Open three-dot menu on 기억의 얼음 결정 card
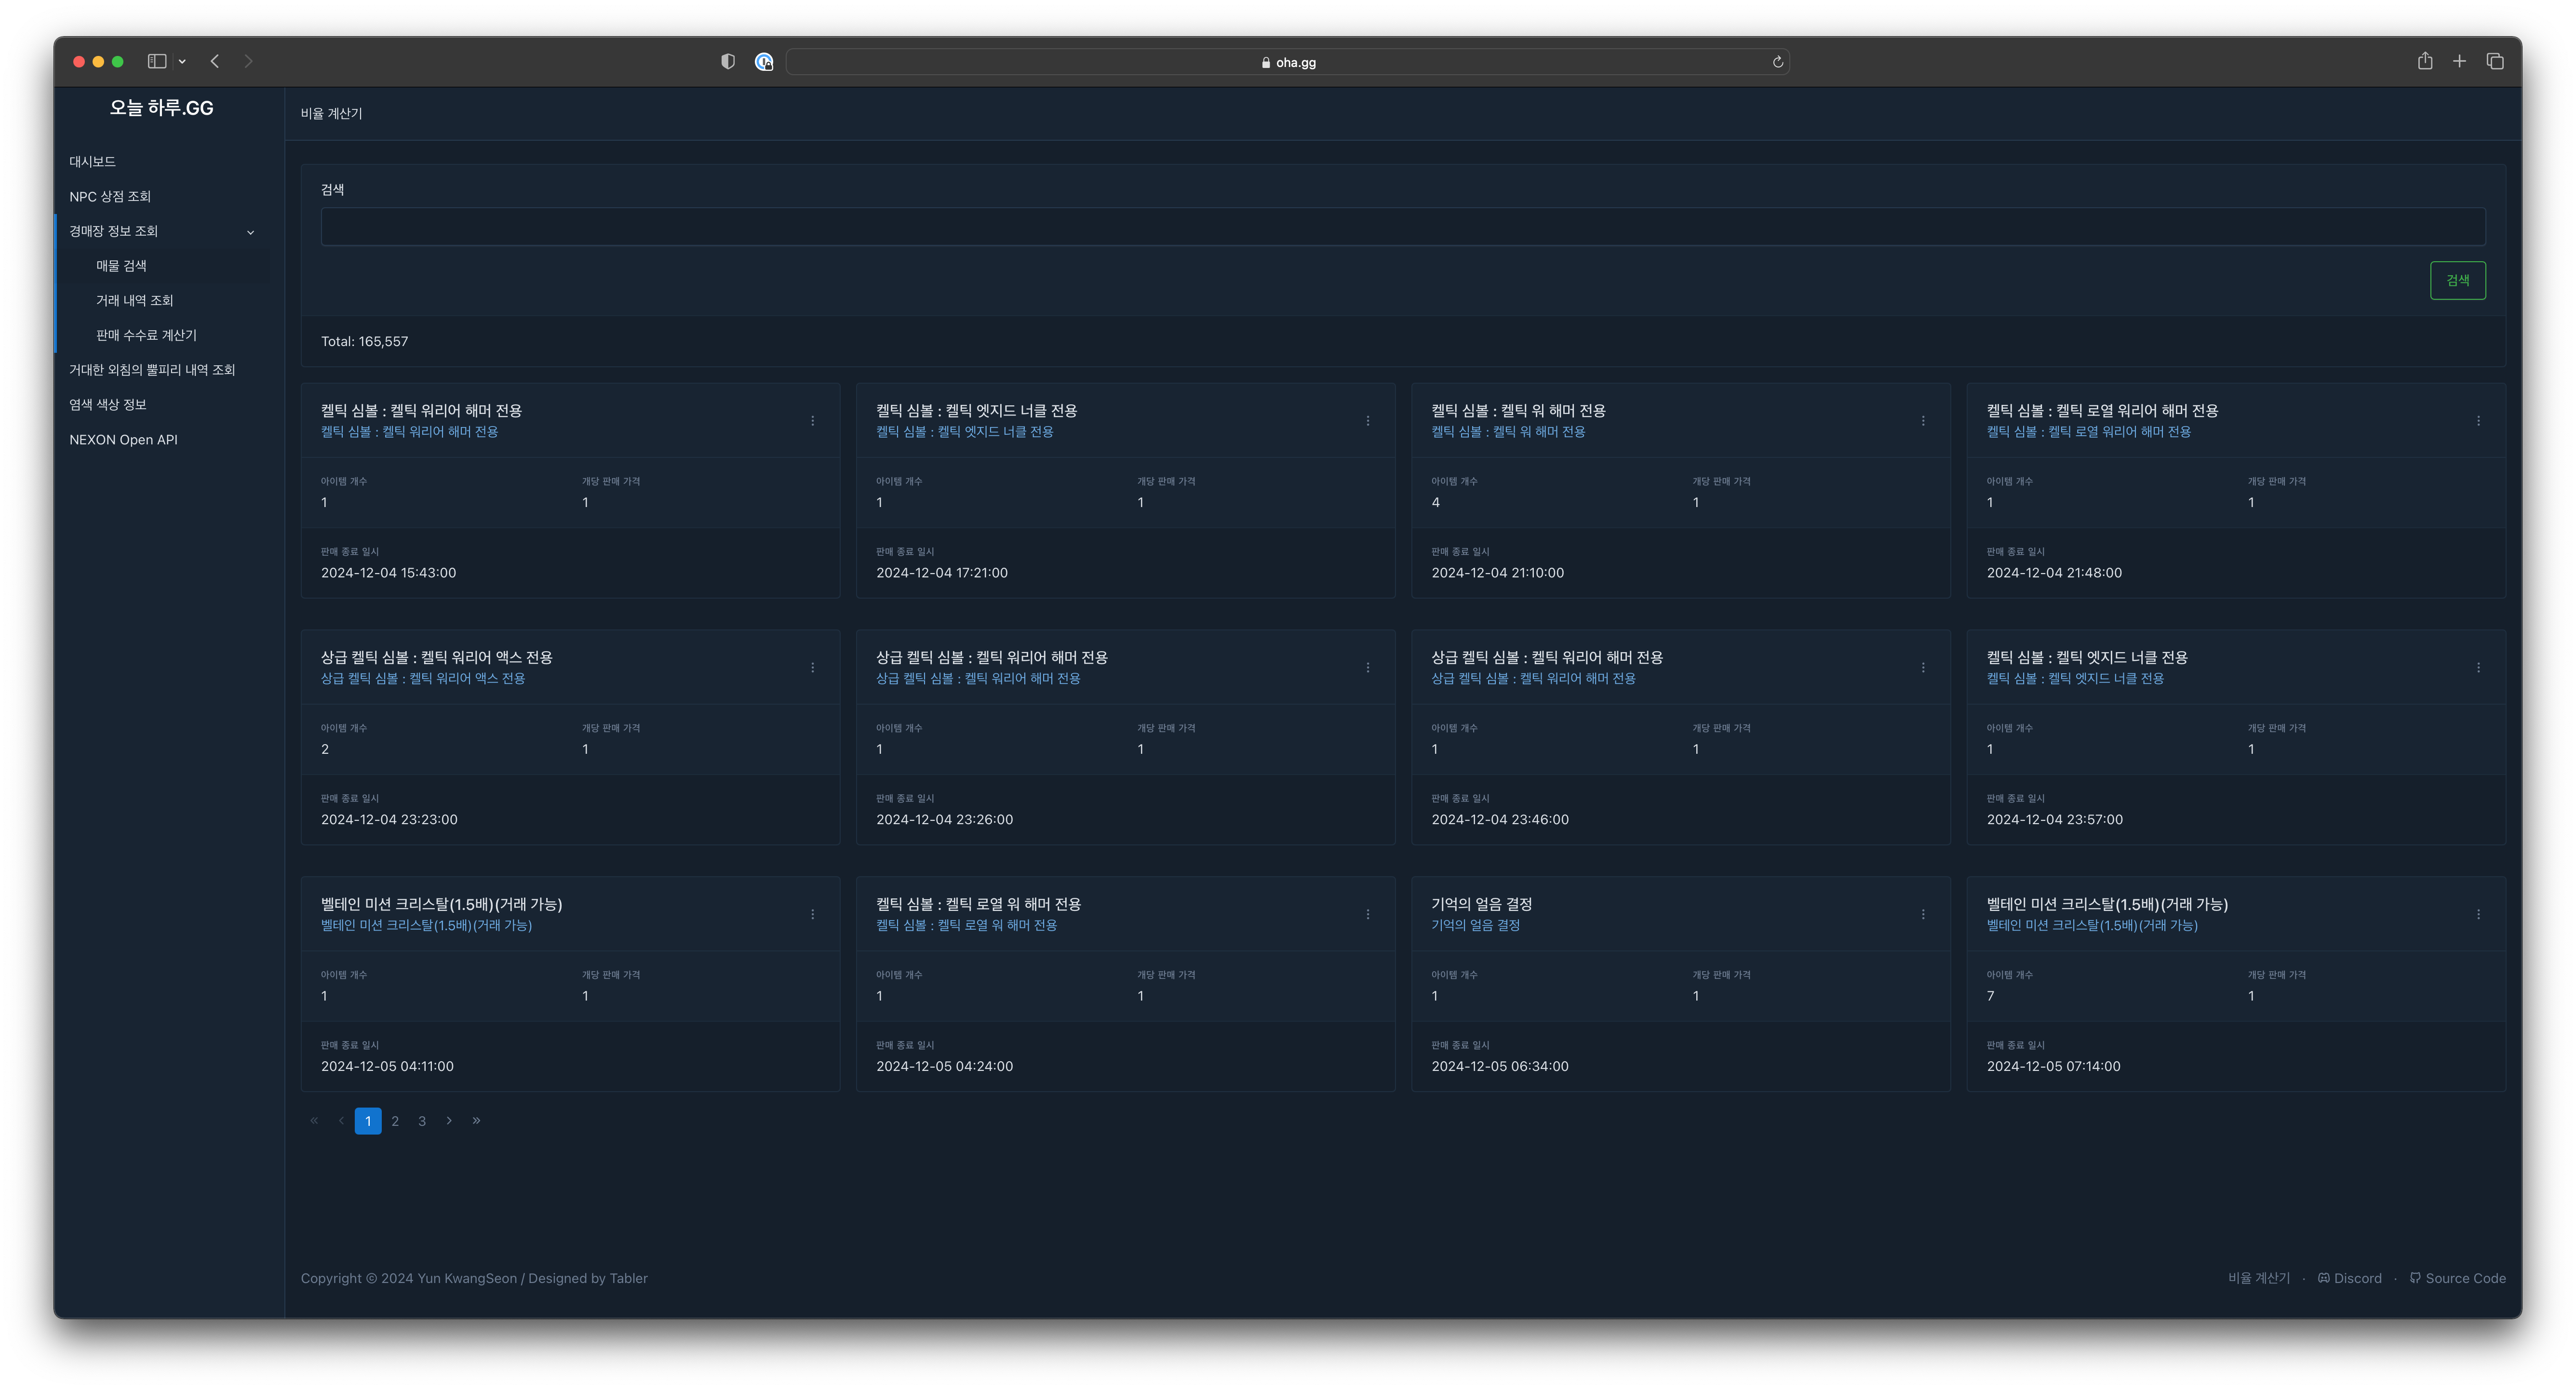Screen dimensions: 2576x1390 point(1922,914)
